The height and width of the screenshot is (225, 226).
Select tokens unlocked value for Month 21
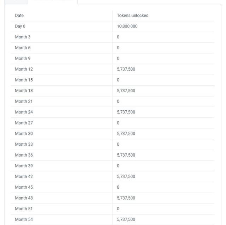click(118, 102)
